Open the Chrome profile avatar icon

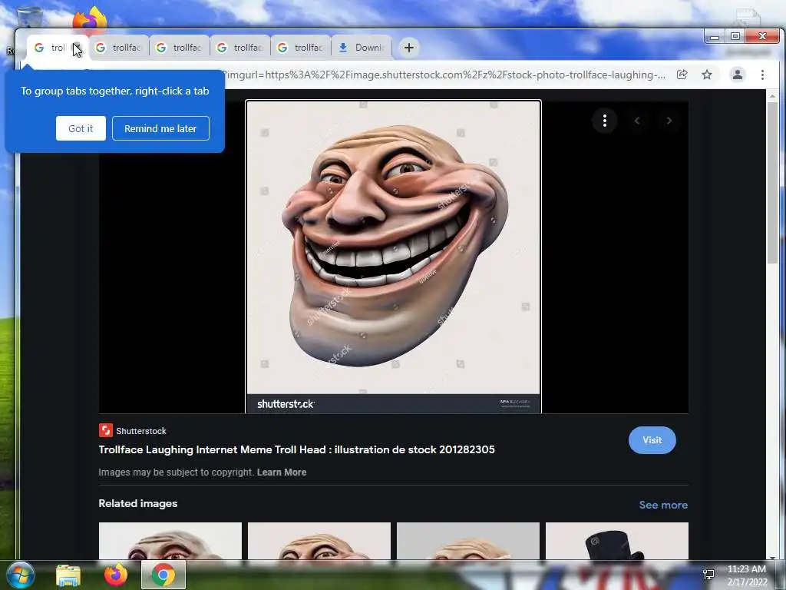(x=738, y=75)
